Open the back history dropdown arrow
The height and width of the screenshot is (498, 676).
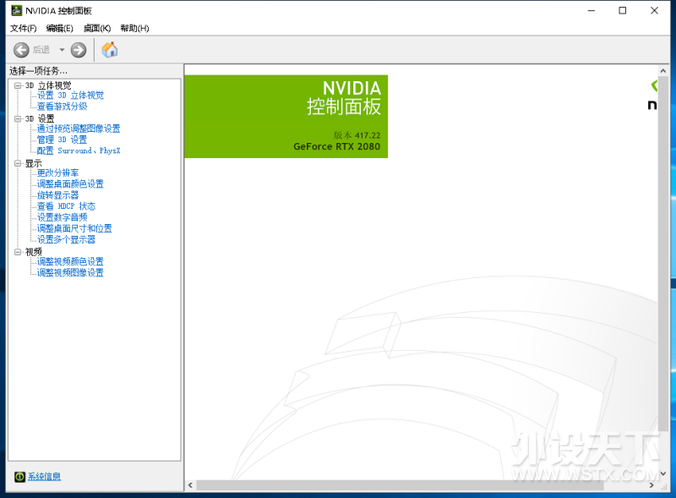(62, 50)
